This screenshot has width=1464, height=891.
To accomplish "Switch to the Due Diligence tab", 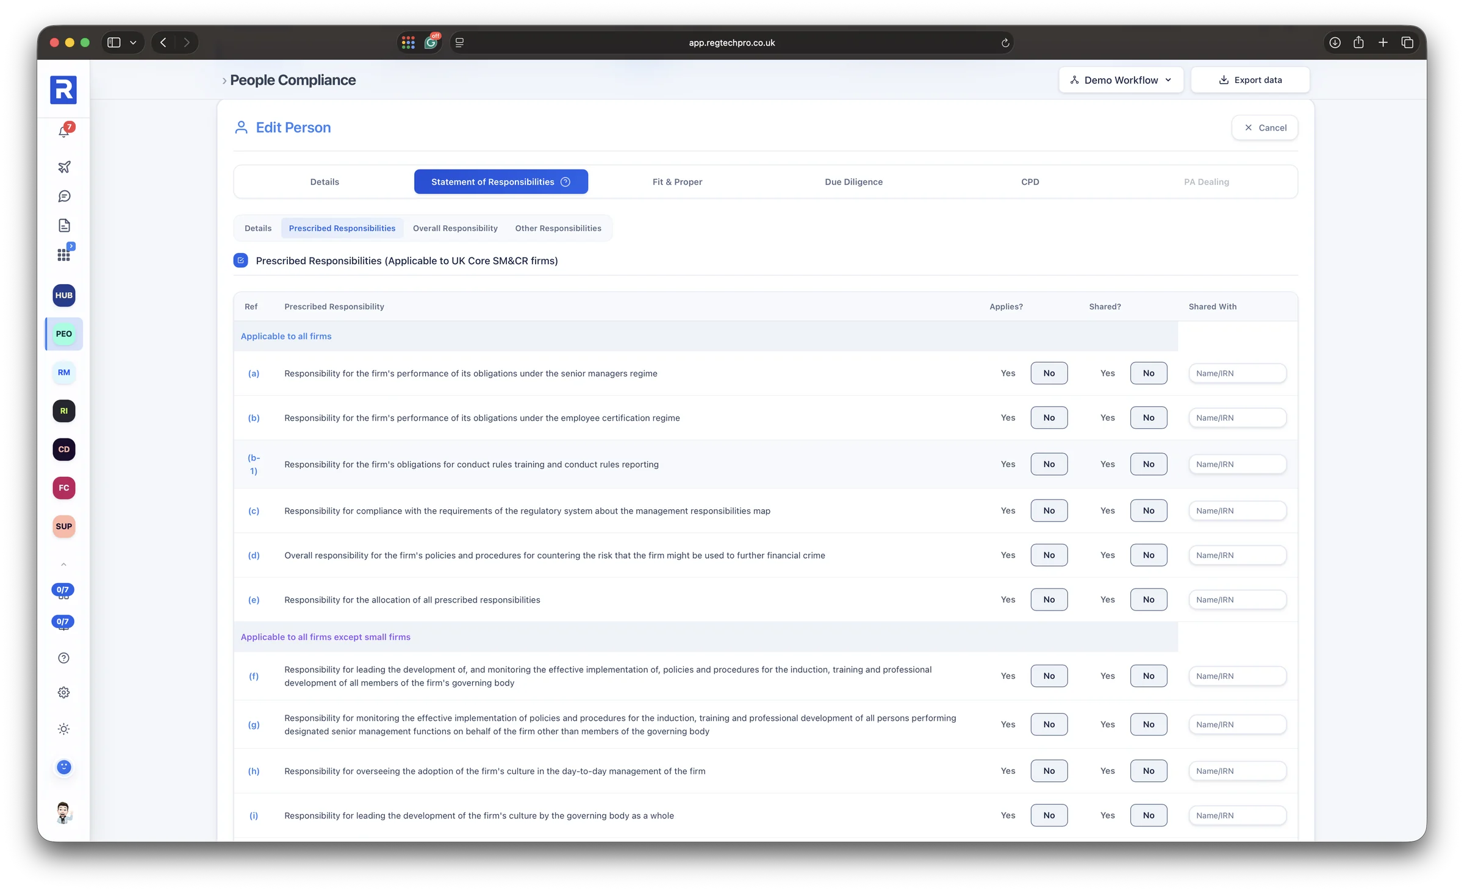I will point(853,182).
